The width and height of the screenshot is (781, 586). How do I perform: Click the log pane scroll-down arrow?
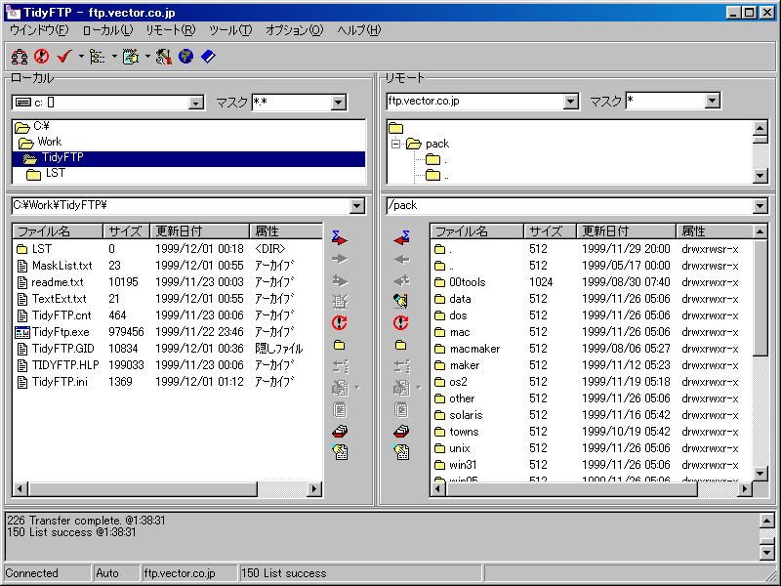tap(767, 552)
